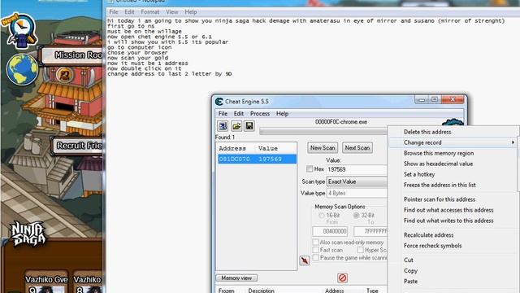Click the globe icon in Ninja Saga

tap(22, 69)
